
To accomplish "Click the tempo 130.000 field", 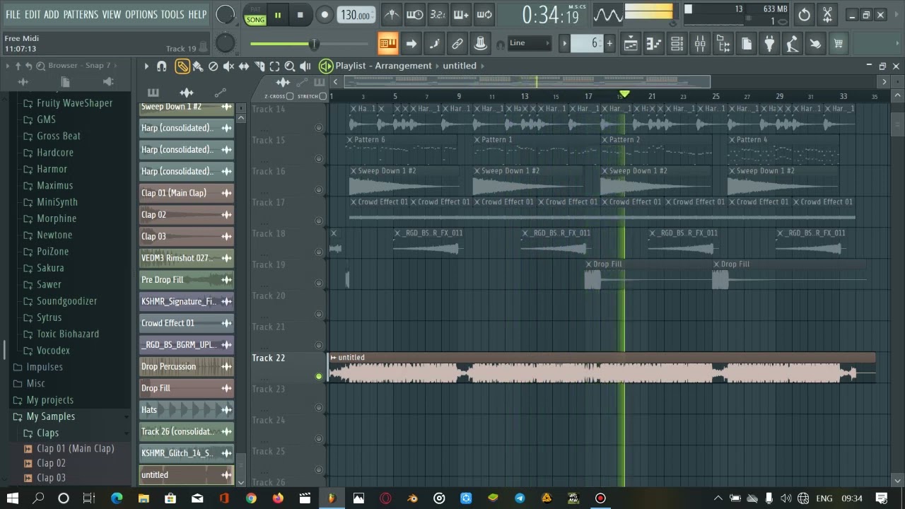I will (356, 15).
